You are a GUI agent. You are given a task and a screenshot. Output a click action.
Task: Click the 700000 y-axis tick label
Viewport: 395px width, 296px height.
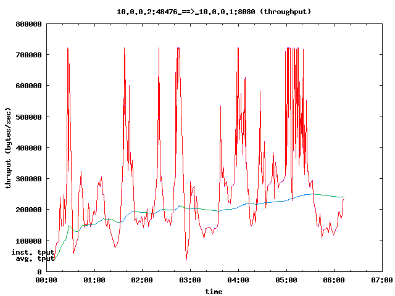point(29,55)
